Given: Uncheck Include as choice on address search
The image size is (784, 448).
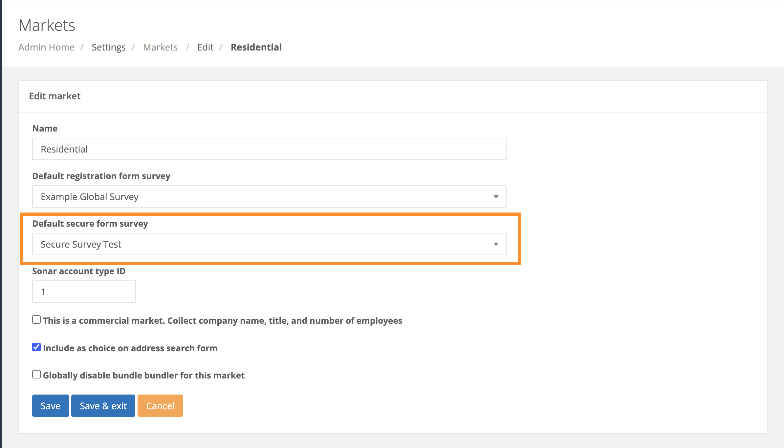Looking at the screenshot, I should [x=36, y=347].
